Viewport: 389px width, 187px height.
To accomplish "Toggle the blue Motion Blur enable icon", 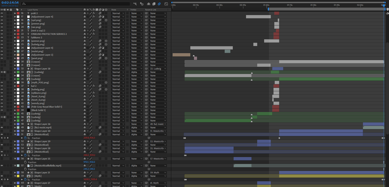I will [x=159, y=4].
